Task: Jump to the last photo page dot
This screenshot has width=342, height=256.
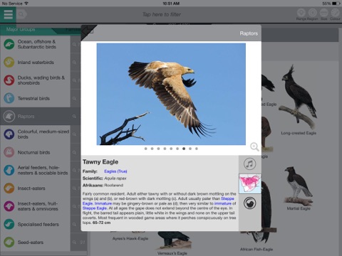Action: click(x=197, y=149)
